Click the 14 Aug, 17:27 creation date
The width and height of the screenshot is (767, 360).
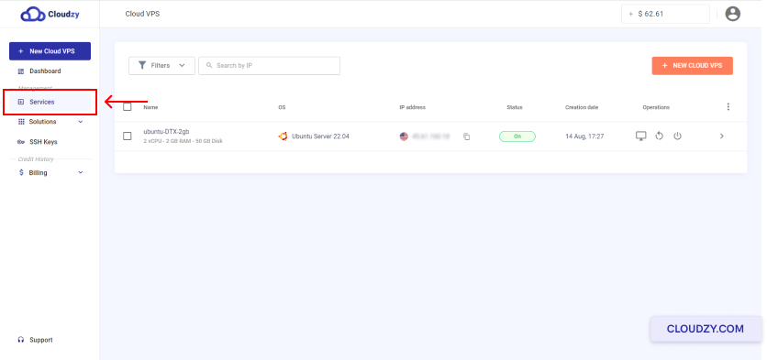click(x=584, y=136)
